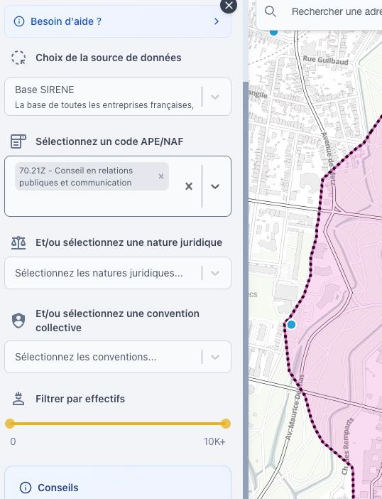382x499 pixels.
Task: Click the 10K+ maximum value label
Action: [x=214, y=441]
